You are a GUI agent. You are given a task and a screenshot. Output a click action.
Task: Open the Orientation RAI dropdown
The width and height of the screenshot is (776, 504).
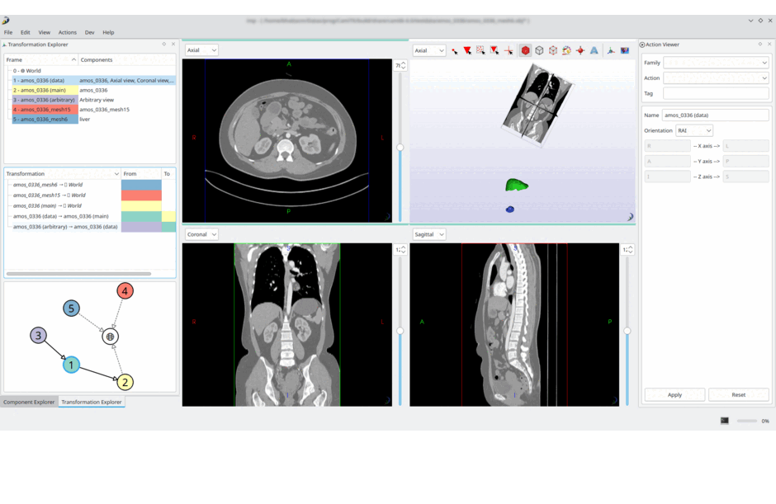[694, 130]
